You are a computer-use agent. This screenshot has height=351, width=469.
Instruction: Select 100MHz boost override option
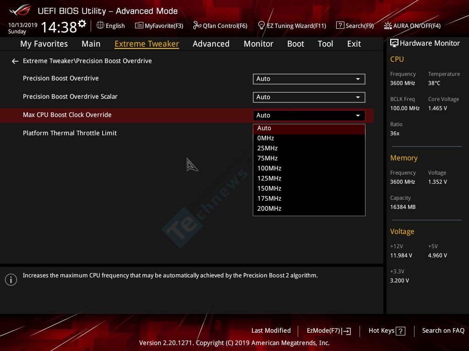coord(309,168)
